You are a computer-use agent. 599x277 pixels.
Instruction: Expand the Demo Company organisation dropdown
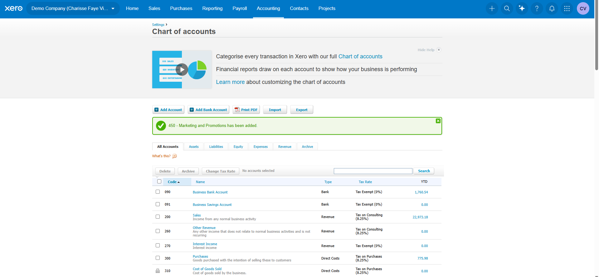pyautogui.click(x=73, y=8)
